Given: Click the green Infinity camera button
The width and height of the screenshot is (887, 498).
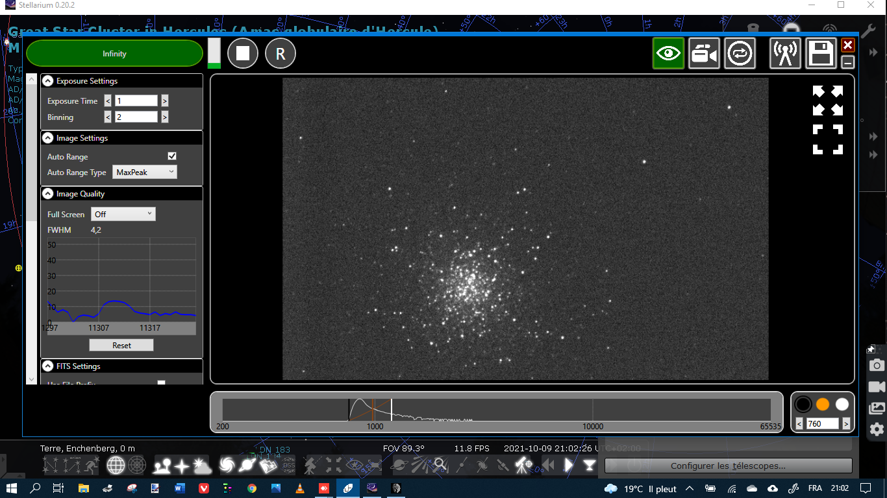Looking at the screenshot, I should (114, 53).
